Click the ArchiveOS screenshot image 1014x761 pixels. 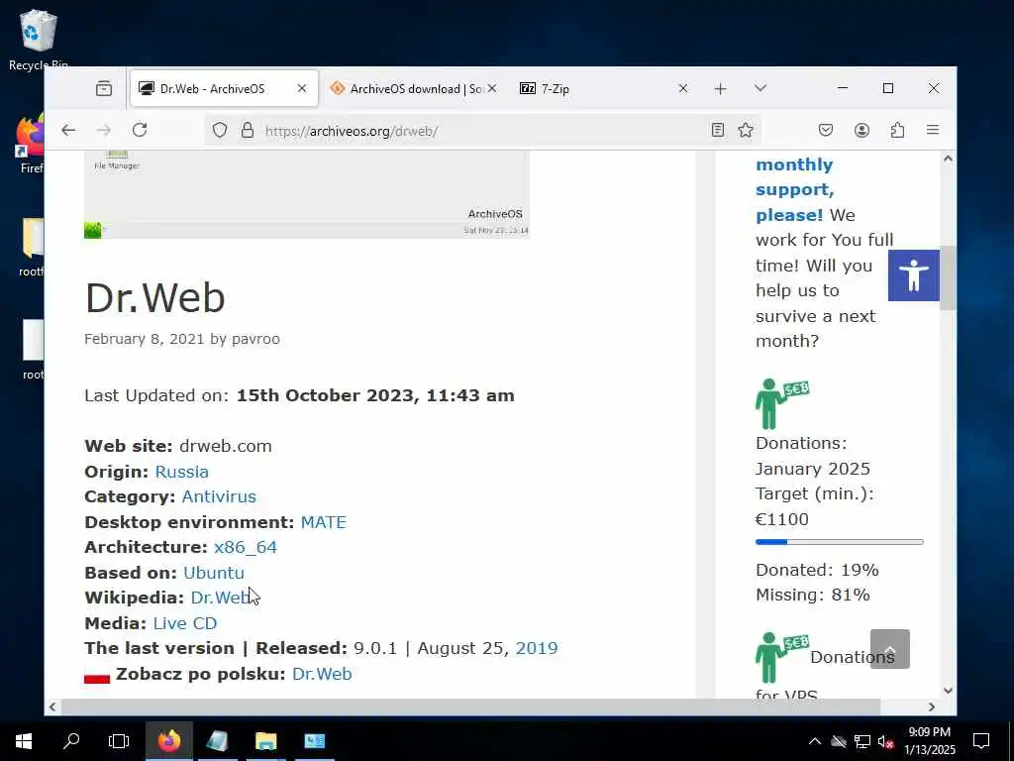[x=307, y=194]
